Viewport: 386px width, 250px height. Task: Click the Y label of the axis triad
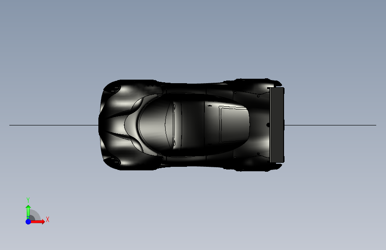coord(28,200)
